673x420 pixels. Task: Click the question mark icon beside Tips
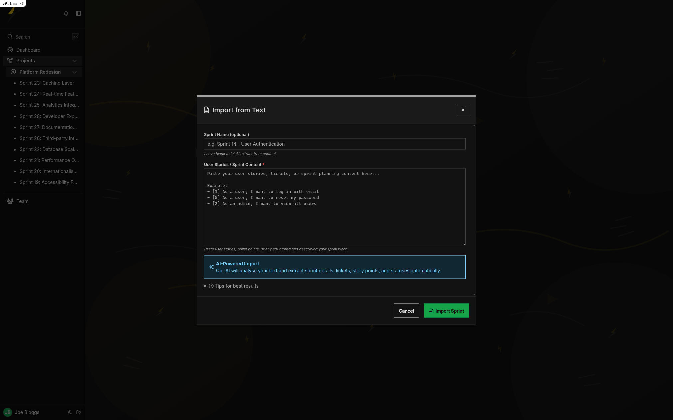[x=211, y=286]
